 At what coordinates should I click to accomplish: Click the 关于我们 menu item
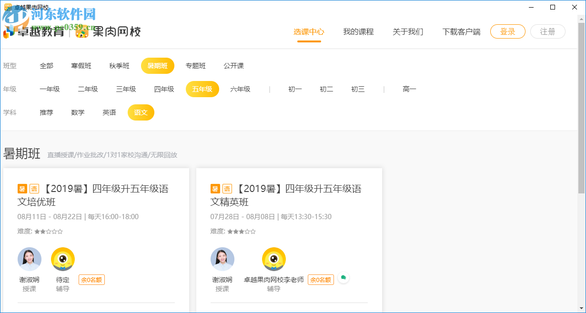point(408,32)
